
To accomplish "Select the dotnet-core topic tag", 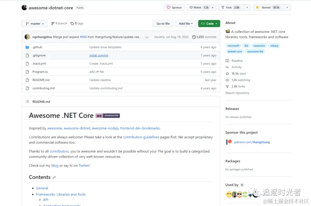I will pyautogui.click(x=235, y=51).
